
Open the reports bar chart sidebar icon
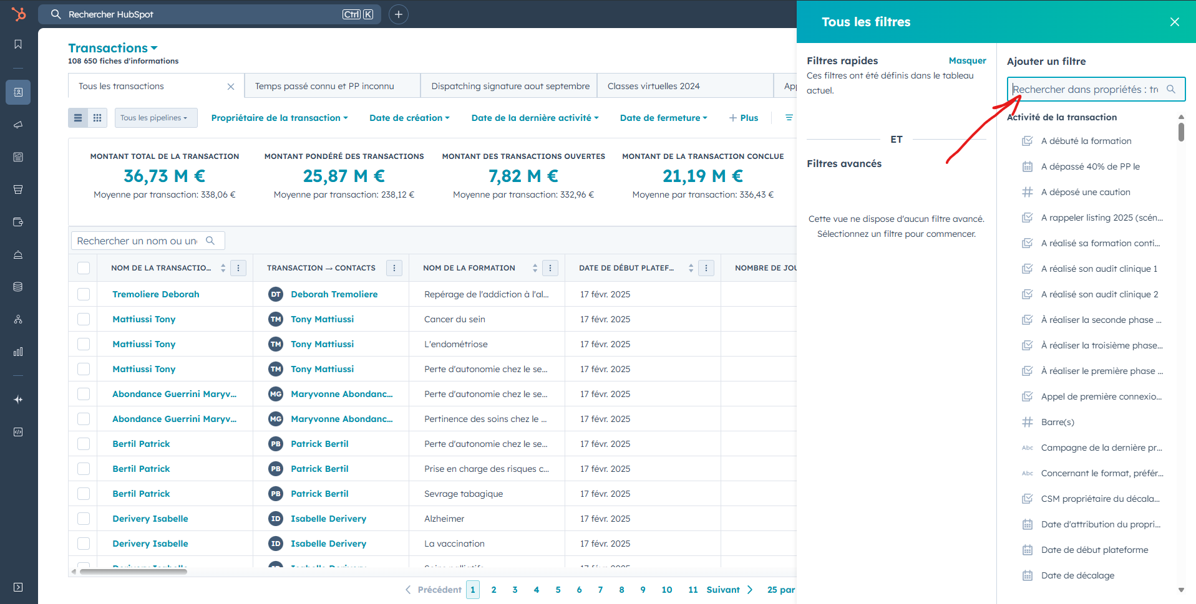[x=18, y=352]
